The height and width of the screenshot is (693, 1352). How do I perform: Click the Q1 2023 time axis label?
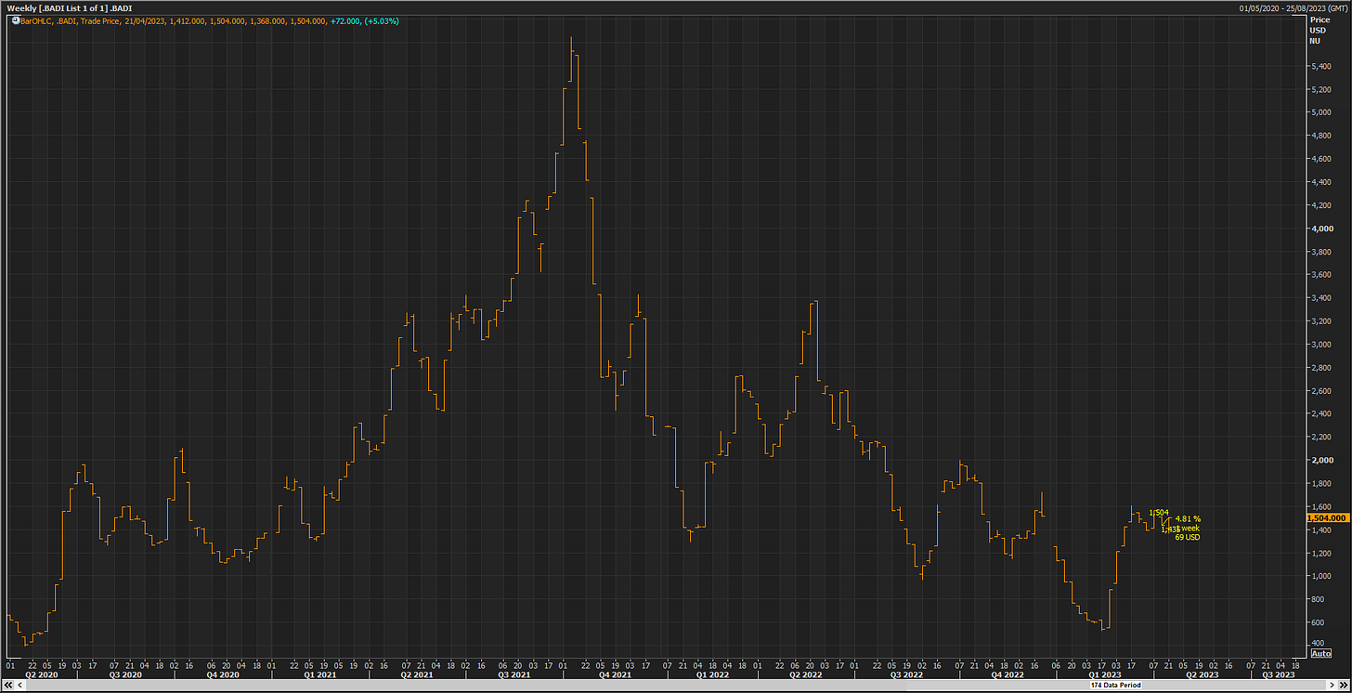point(1104,674)
